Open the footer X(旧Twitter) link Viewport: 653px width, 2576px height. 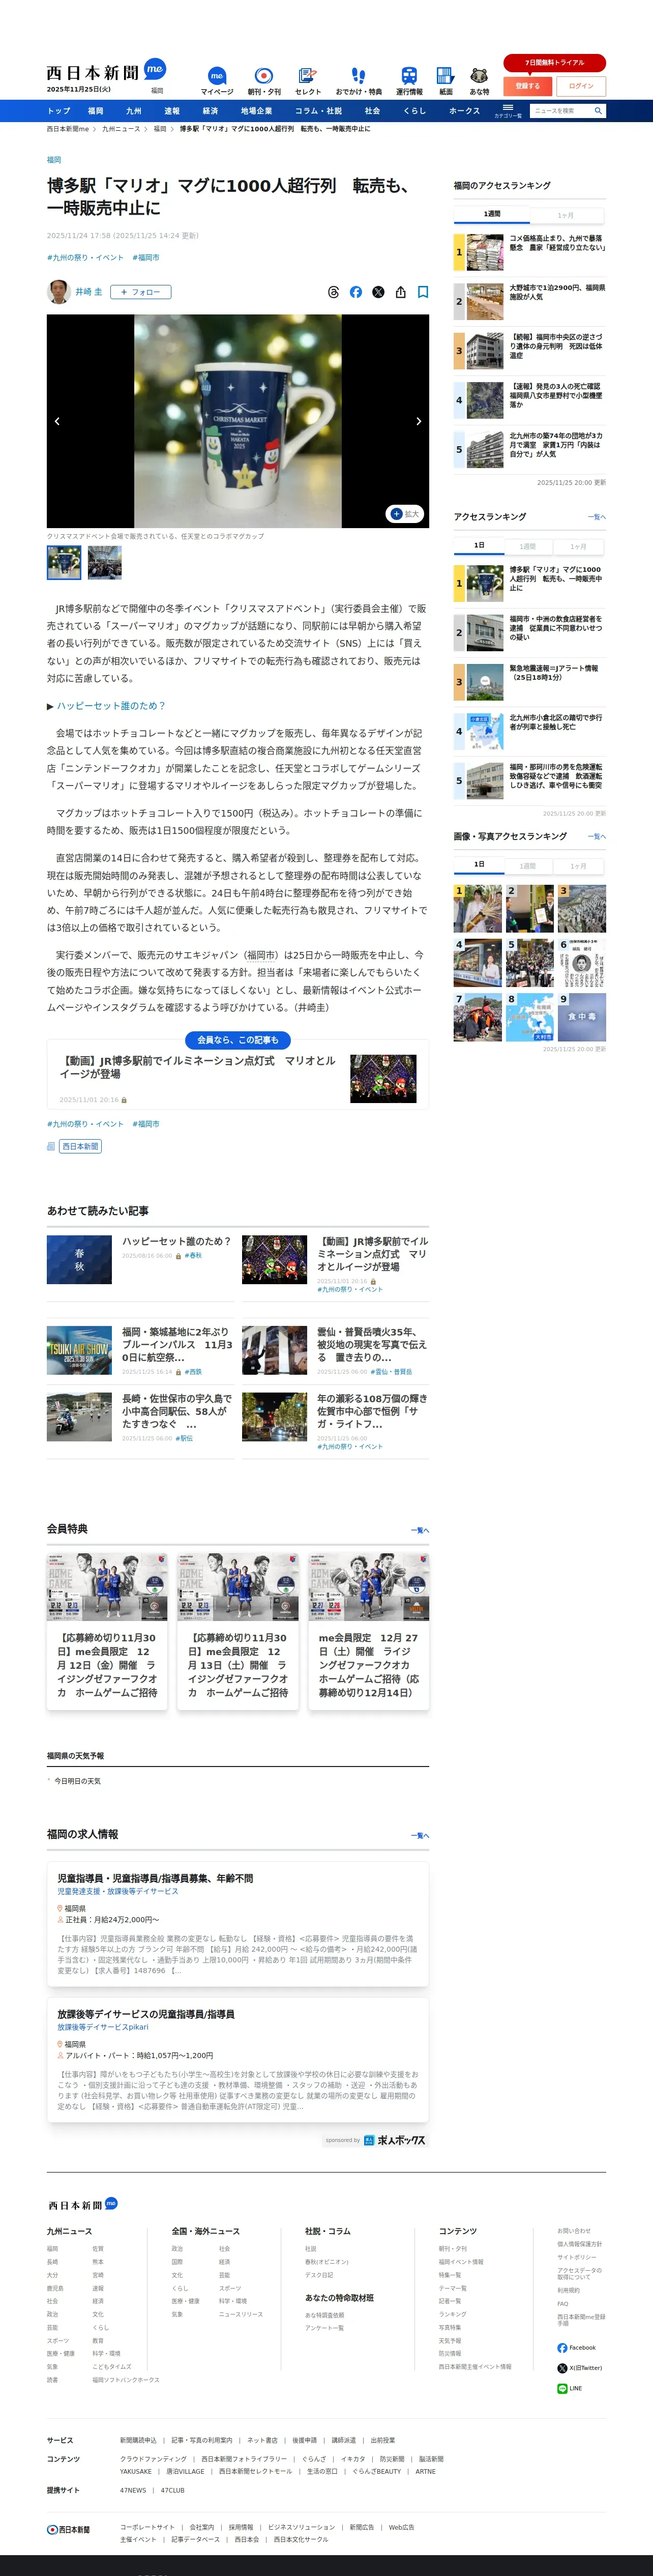tap(580, 2367)
